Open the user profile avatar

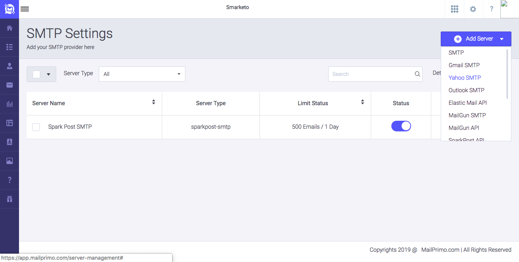pos(510,9)
